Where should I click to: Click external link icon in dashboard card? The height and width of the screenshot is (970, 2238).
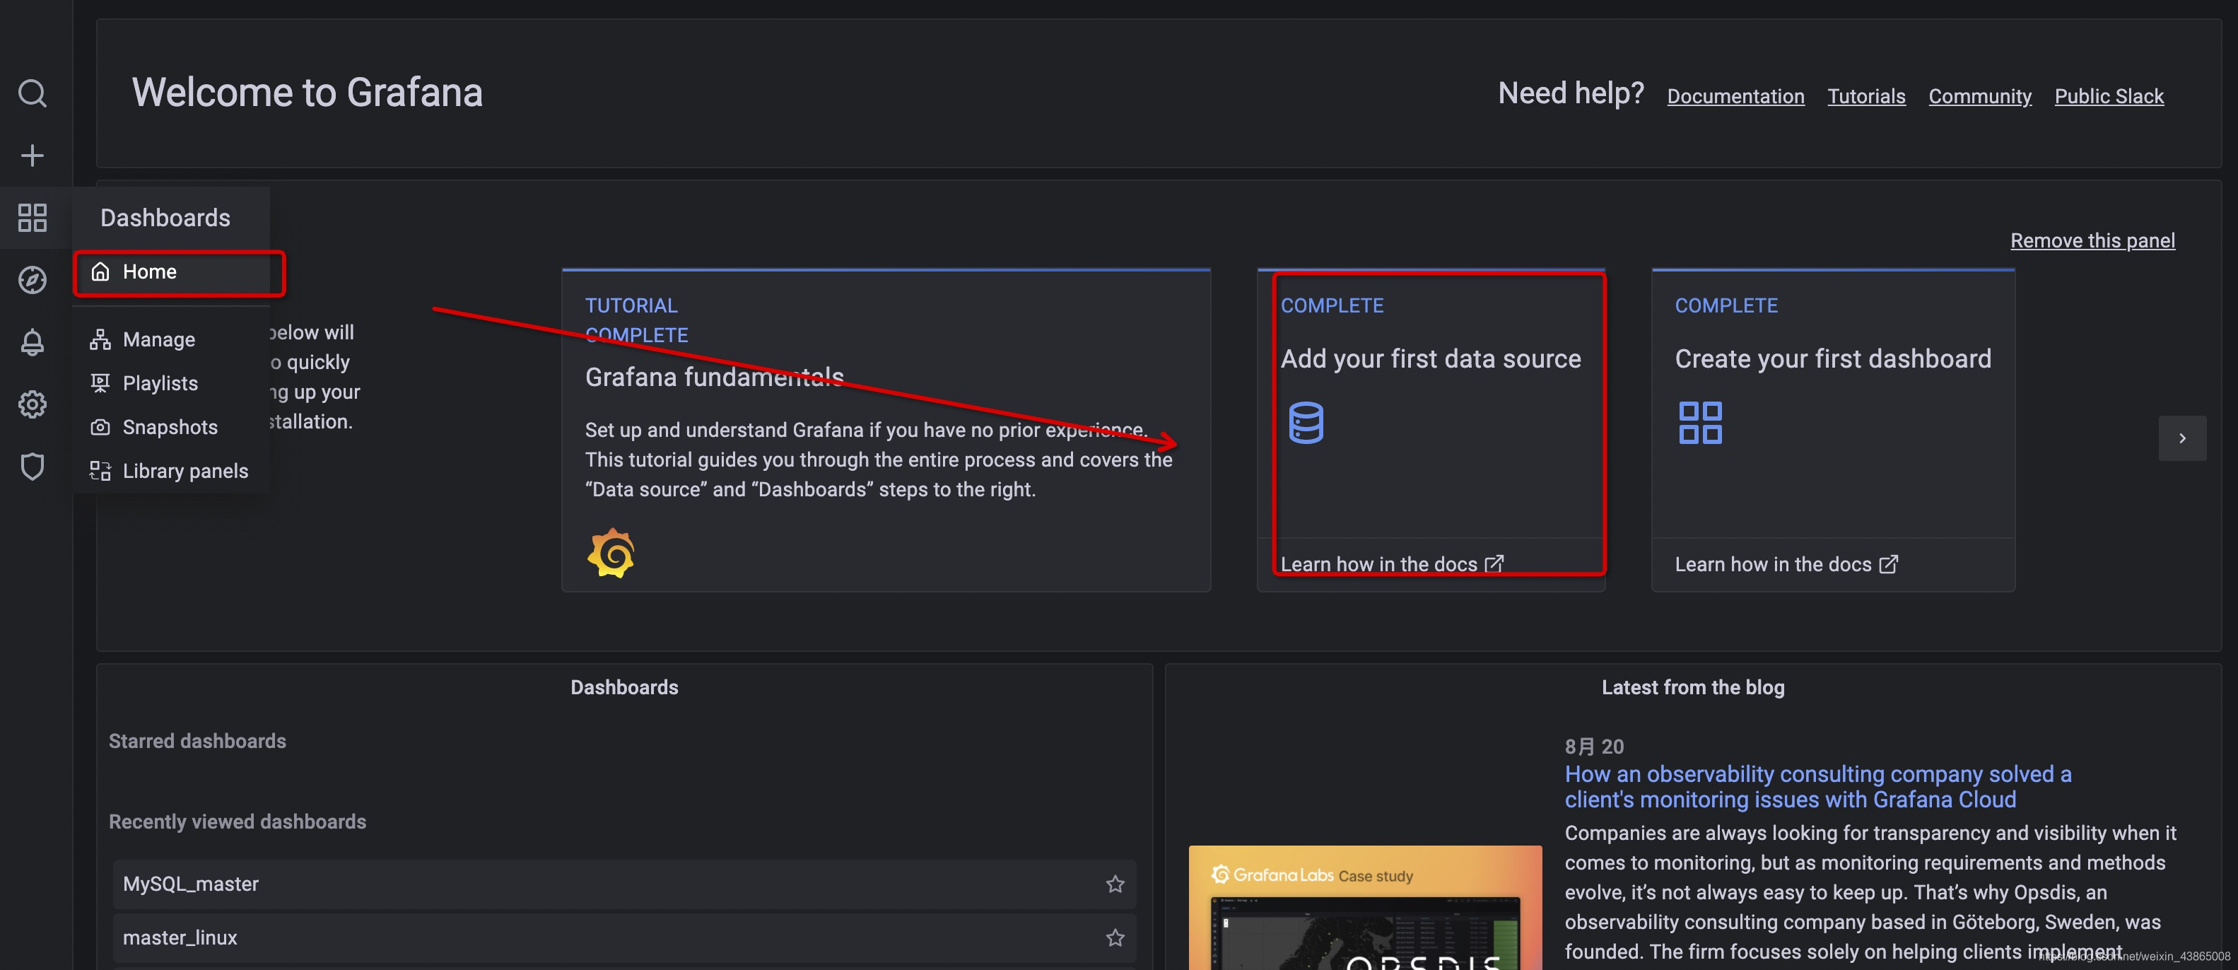(x=1889, y=564)
